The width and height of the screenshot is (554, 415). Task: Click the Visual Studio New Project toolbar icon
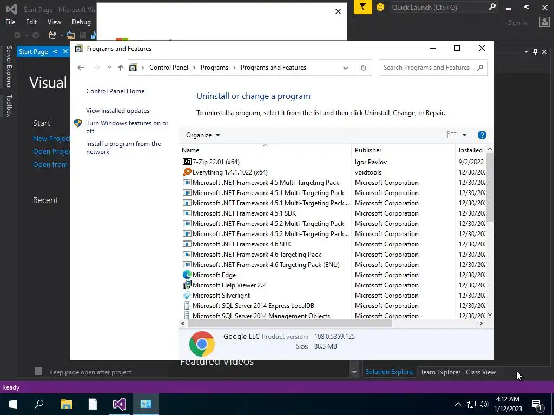coord(52,35)
